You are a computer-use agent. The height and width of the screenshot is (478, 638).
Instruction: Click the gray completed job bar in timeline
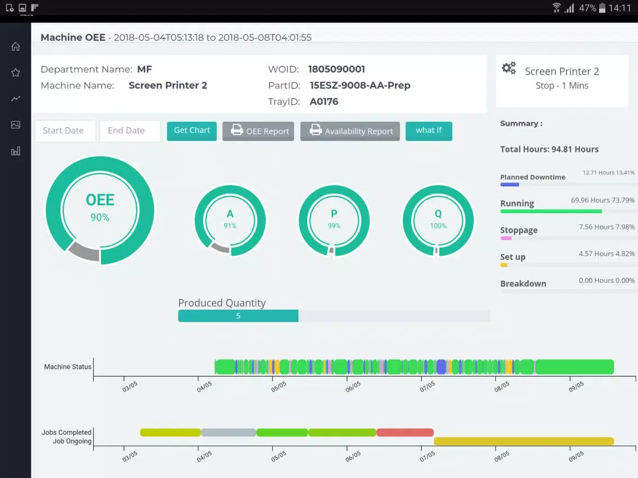(x=229, y=433)
